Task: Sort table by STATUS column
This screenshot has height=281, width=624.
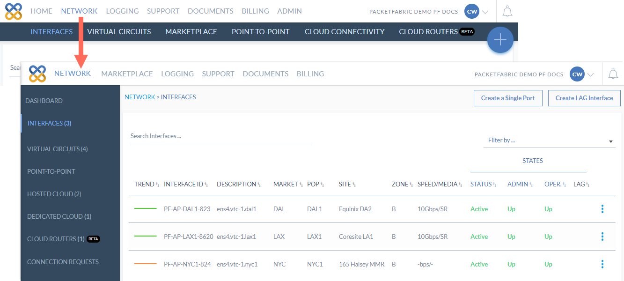Action: [483, 184]
